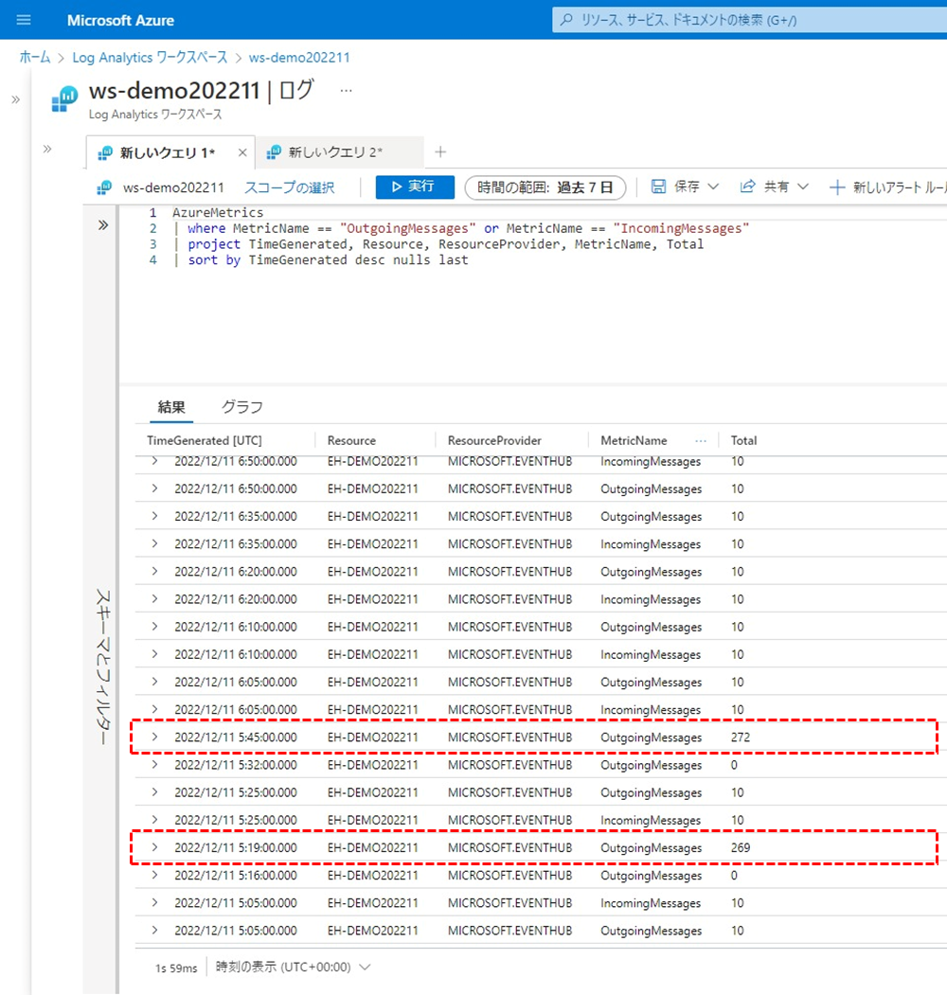Add a new query tab
This screenshot has width=947, height=995.
[440, 152]
